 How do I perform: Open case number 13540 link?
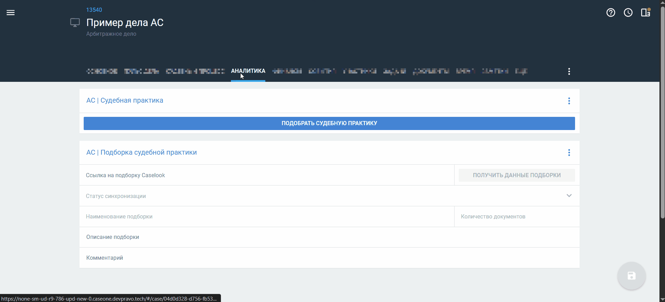[x=94, y=10]
